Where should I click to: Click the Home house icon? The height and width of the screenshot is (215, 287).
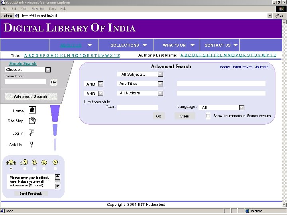pyautogui.click(x=32, y=110)
